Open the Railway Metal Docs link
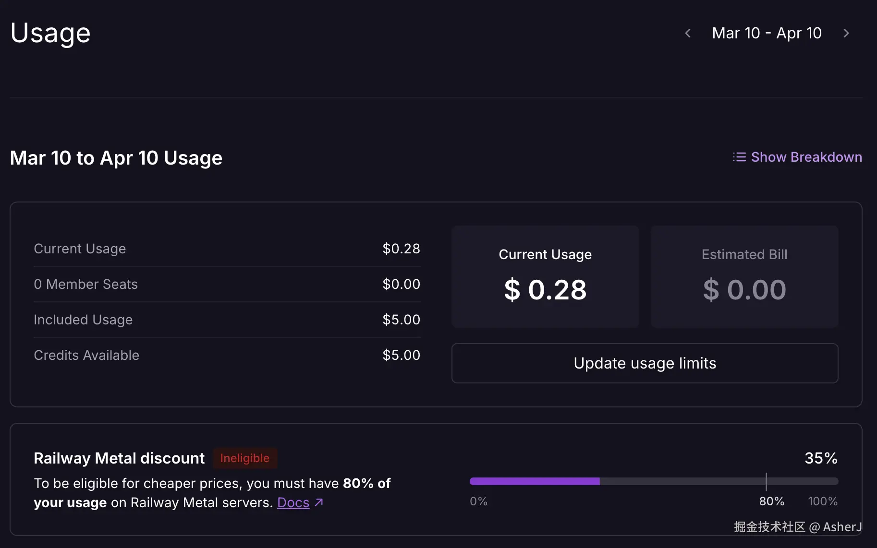This screenshot has width=877, height=548. click(x=293, y=502)
